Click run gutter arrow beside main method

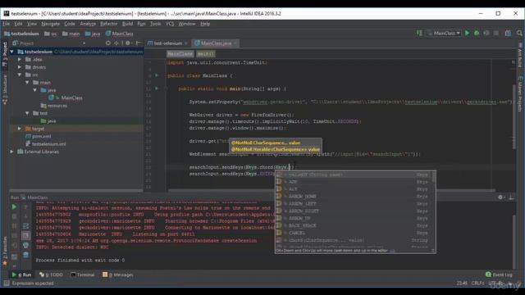(x=157, y=88)
